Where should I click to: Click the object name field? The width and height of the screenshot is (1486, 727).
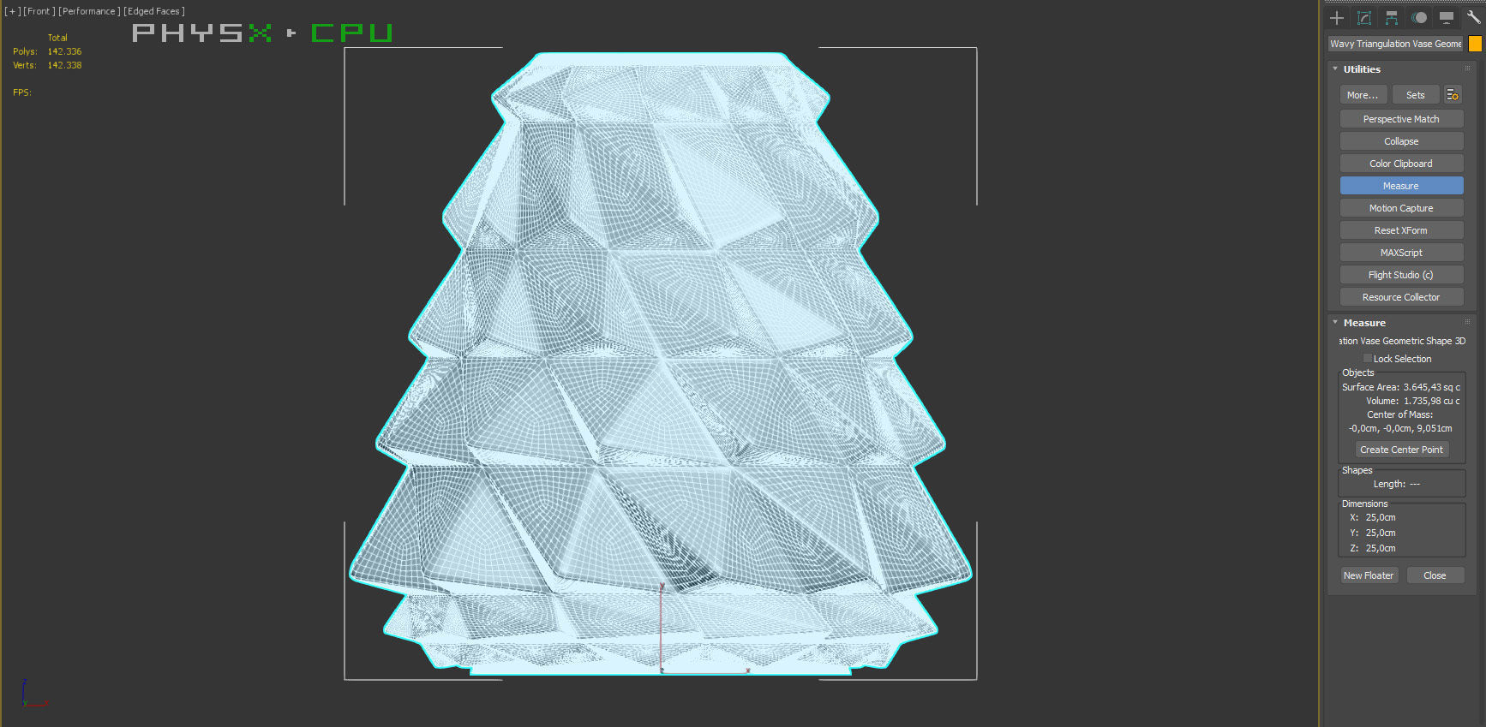(1395, 44)
